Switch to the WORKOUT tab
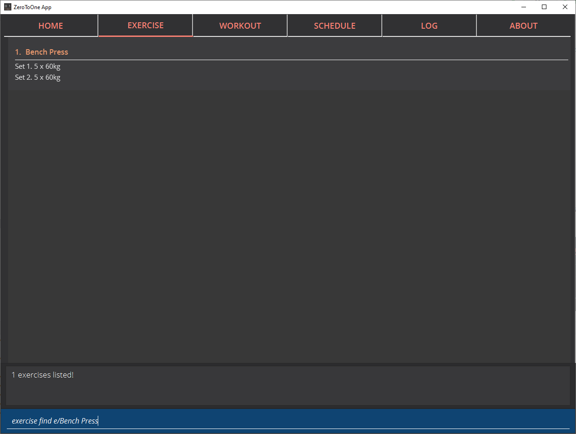576x434 pixels. click(240, 26)
